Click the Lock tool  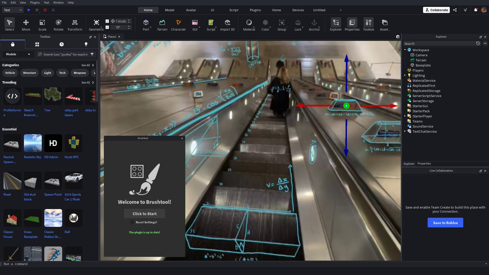[x=298, y=24]
